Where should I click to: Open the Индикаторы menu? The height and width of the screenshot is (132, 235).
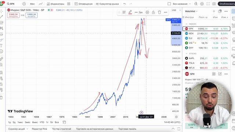(55, 4)
